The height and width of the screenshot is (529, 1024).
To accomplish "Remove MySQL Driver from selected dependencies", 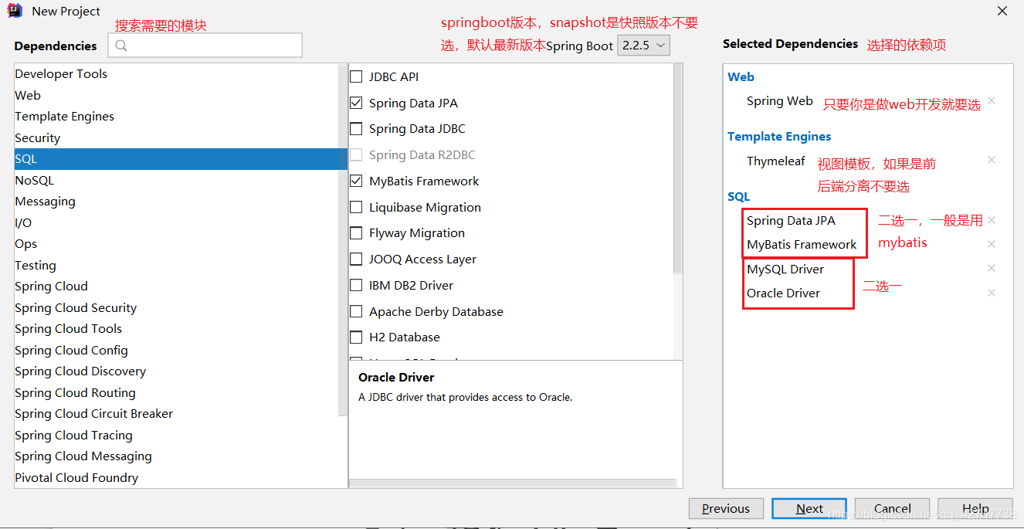I will [x=992, y=268].
